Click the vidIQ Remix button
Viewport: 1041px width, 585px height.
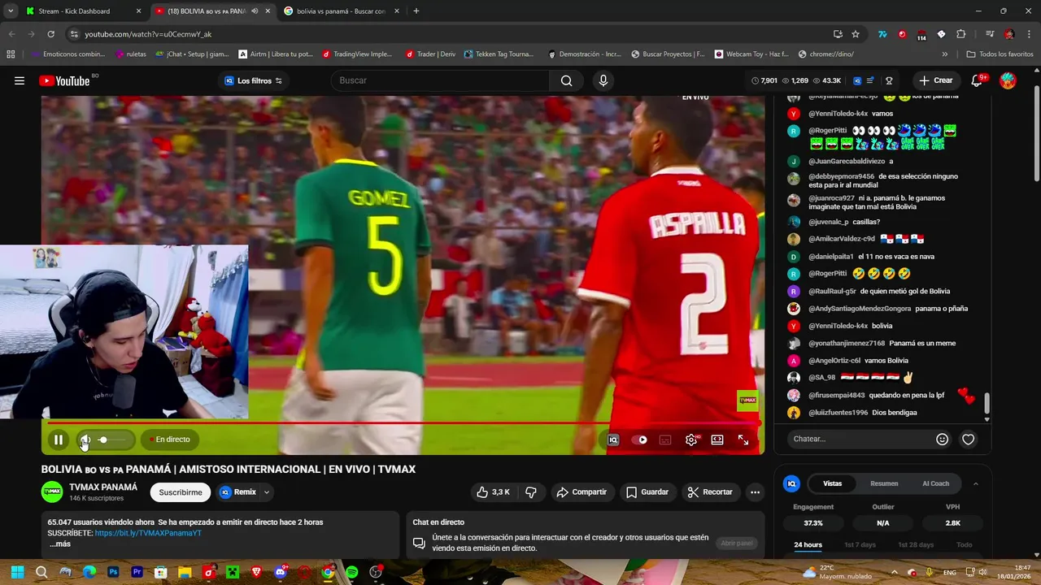238,492
